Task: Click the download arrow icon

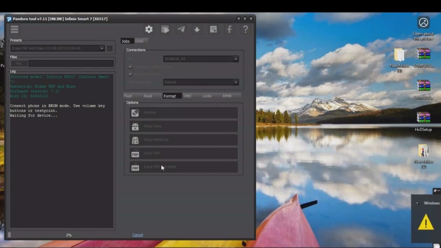Action: point(197,30)
